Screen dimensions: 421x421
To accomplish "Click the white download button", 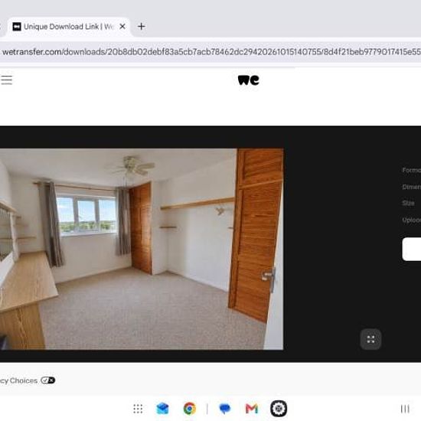I will coord(412,249).
